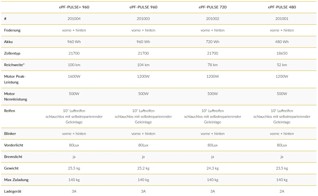This screenshot has width=318, height=196.
Task: Select the ePF-PULSE 480 column header
Action: tap(282, 7)
